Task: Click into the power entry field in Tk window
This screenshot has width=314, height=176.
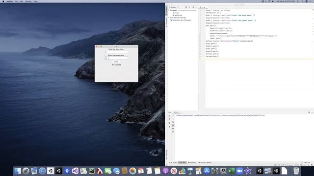Action: pyautogui.click(x=116, y=58)
